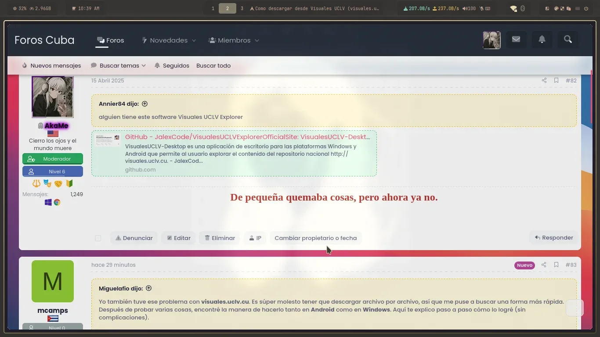Click the IP button on post #82
This screenshot has width=600, height=337.
pos(255,238)
